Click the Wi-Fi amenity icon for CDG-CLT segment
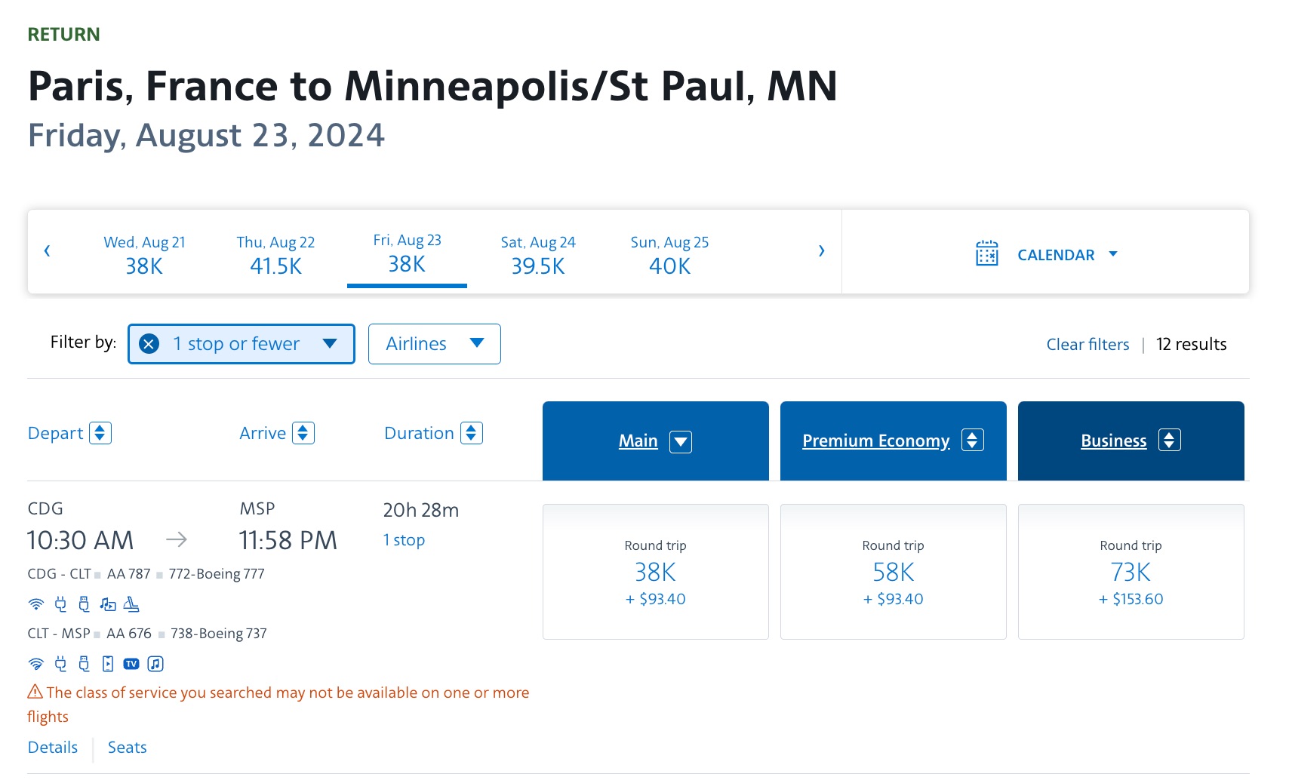This screenshot has height=780, width=1289. tap(35, 605)
